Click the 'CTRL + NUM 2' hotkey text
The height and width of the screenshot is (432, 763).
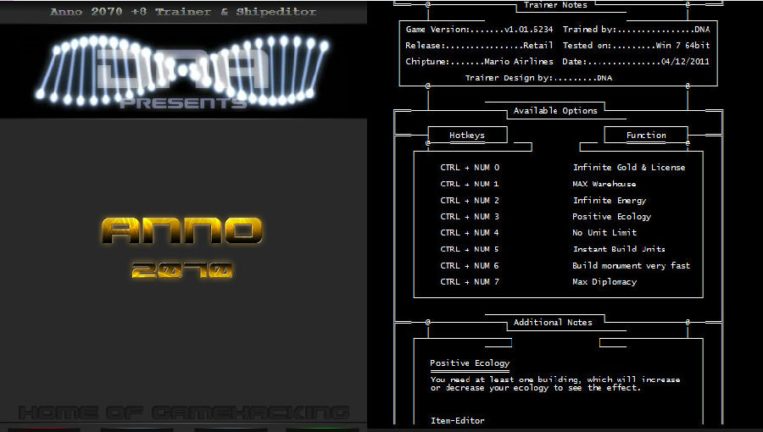pyautogui.click(x=470, y=200)
